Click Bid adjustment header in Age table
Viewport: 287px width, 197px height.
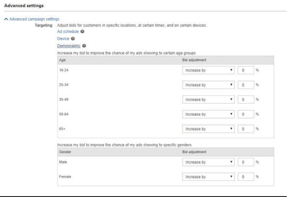194,60
